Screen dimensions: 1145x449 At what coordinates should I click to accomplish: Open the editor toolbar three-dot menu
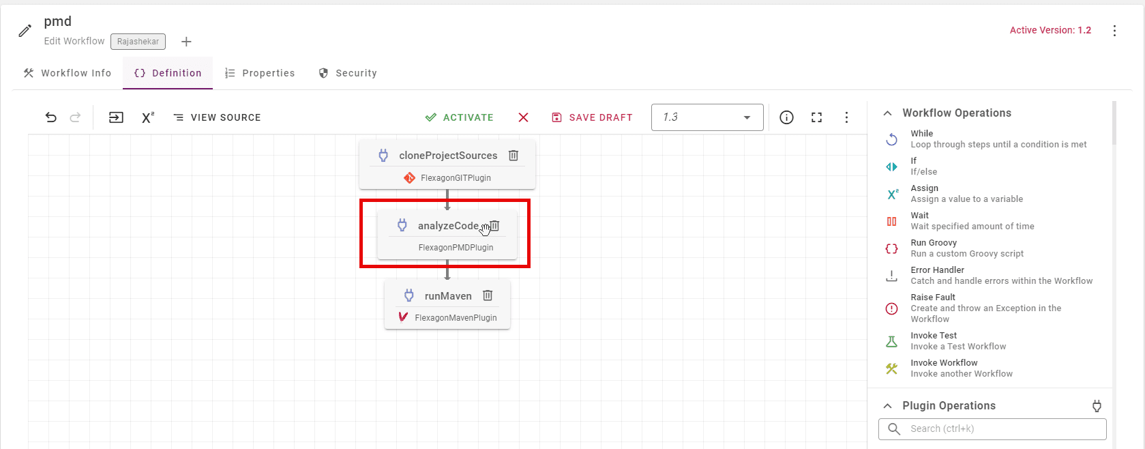846,117
